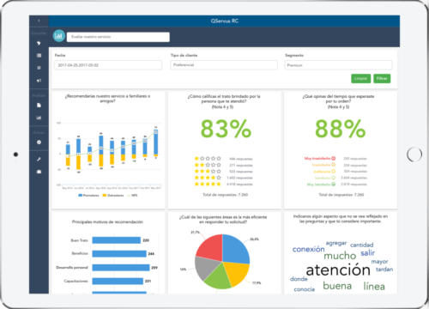
Task: Open the Fecha date range field
Action: tap(108, 65)
